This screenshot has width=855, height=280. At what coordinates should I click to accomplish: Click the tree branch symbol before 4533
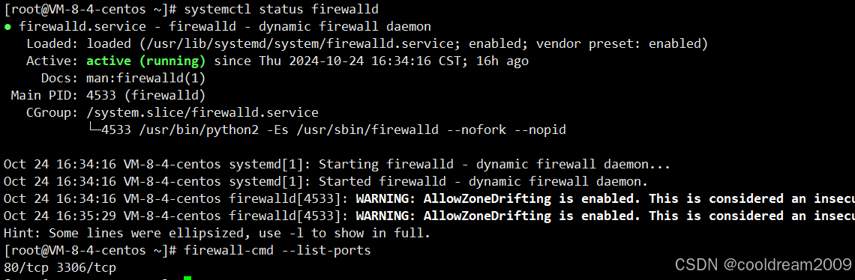94,130
